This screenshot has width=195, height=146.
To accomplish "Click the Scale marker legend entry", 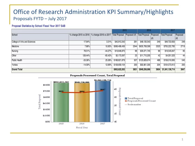I will [x=133, y=104].
